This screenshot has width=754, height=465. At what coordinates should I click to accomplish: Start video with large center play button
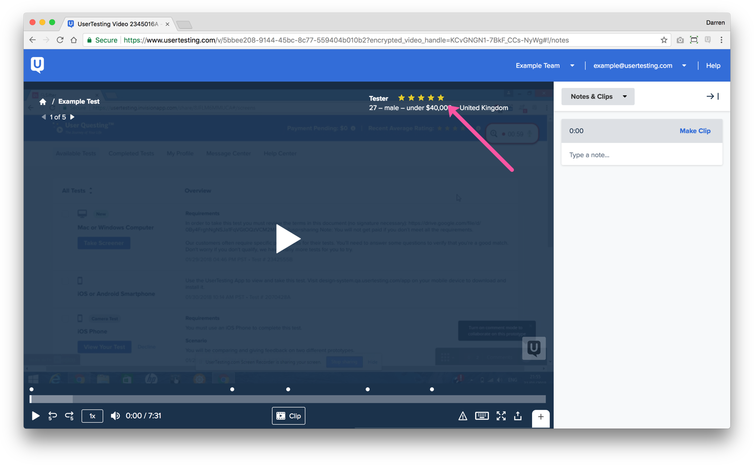(288, 239)
